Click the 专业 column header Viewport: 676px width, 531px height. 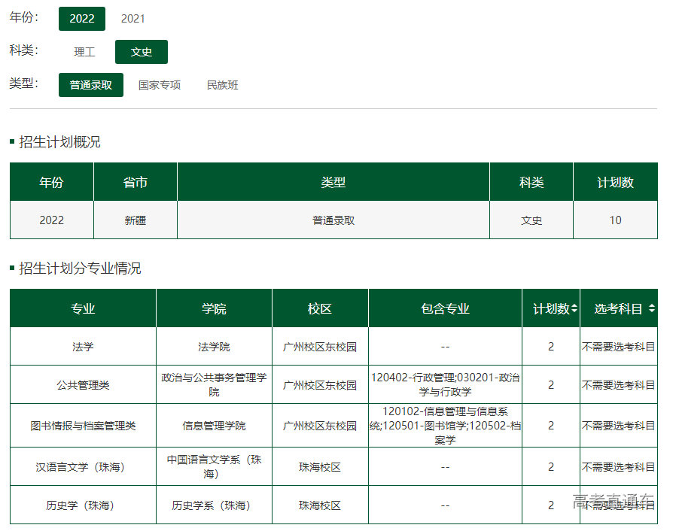[x=83, y=309]
